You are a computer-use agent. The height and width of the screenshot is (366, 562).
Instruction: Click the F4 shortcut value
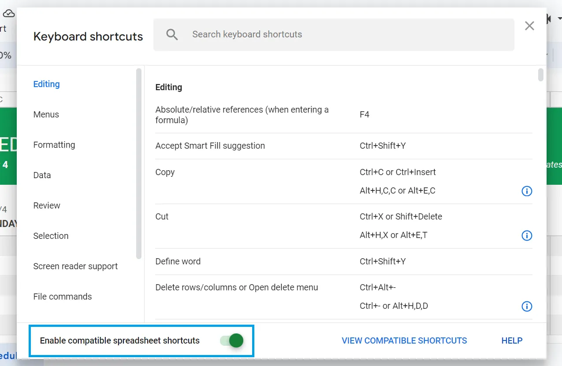click(x=365, y=115)
